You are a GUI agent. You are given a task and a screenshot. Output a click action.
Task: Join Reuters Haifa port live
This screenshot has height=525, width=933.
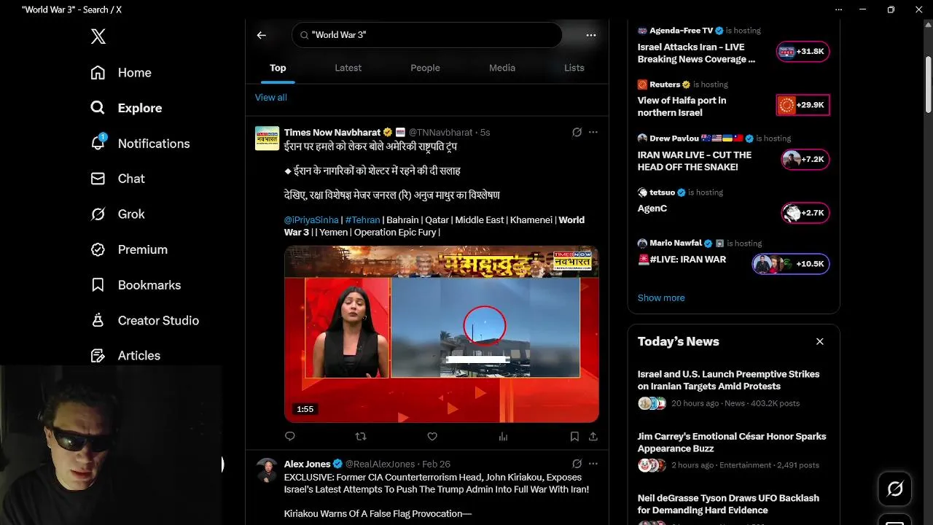803,105
